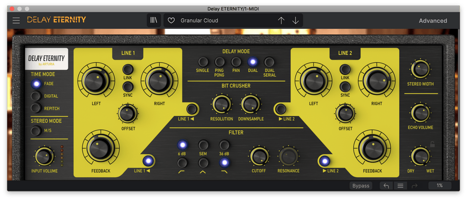Click Line 2 OFFSET knob
Viewport: 467px width, 200px height.
pos(345,114)
